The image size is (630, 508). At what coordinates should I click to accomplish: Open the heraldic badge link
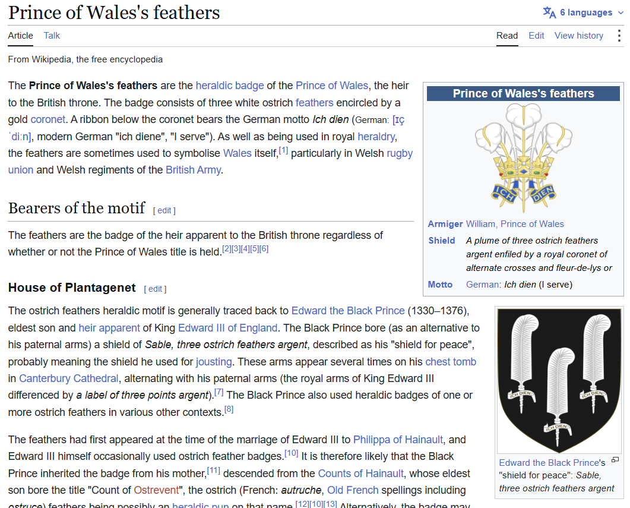pos(230,86)
